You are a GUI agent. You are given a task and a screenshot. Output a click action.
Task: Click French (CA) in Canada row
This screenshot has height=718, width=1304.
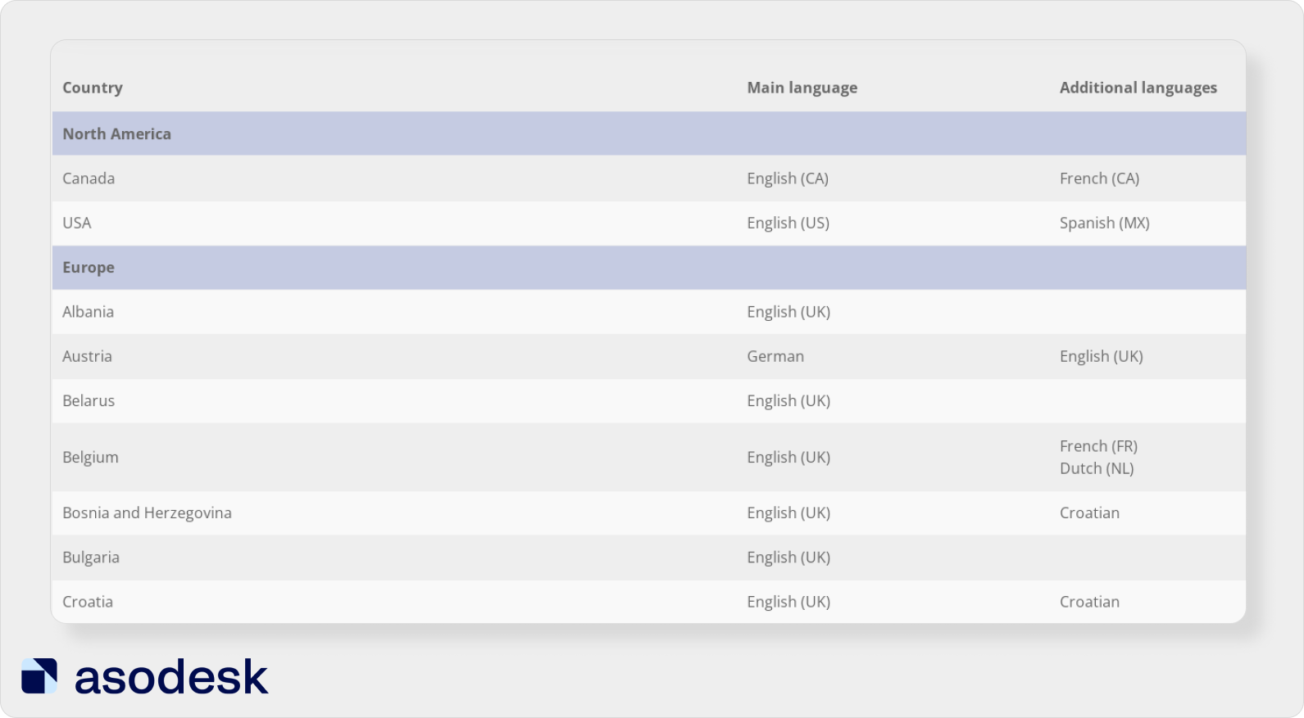point(1099,178)
